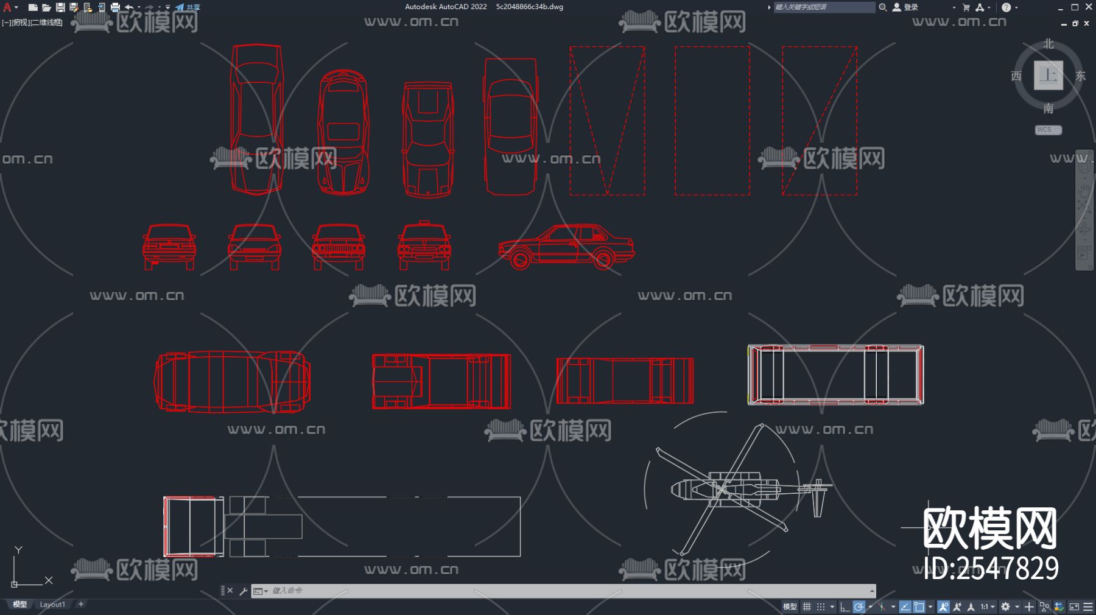Expand the Help dropdown arrow
The height and width of the screenshot is (615, 1096).
click(1016, 7)
